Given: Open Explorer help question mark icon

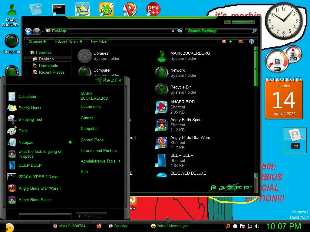Looking at the screenshot, I should [x=252, y=41].
